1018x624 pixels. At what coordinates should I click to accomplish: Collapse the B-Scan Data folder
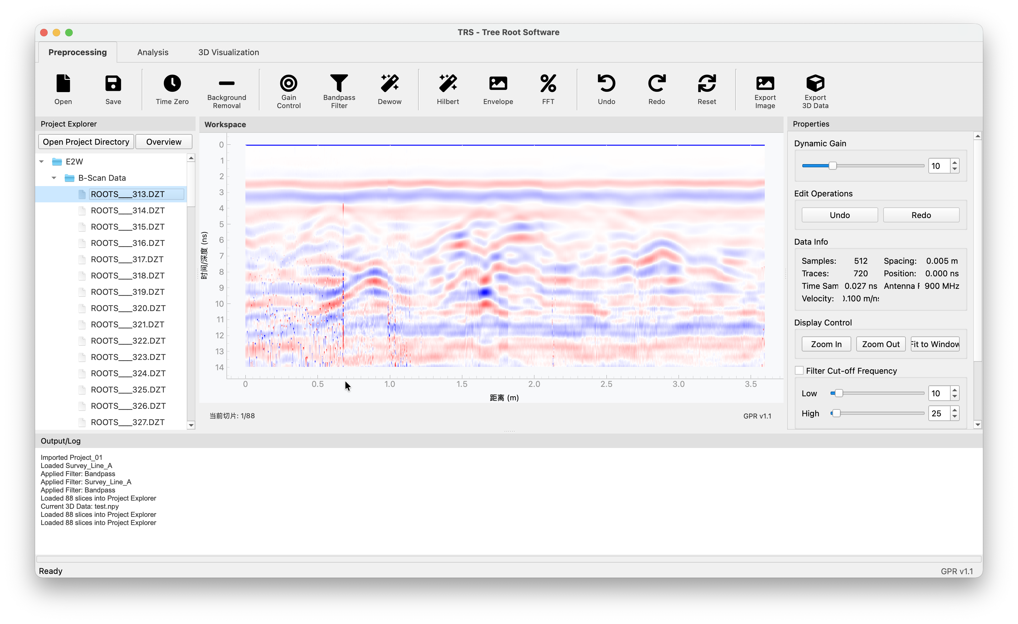click(54, 178)
